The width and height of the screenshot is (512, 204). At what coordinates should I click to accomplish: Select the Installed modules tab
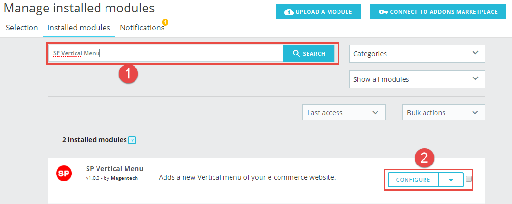tap(79, 28)
